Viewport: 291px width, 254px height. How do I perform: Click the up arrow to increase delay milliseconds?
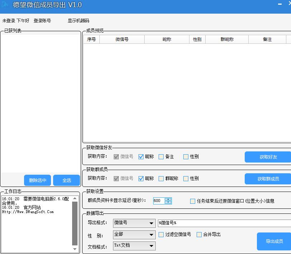169,199
